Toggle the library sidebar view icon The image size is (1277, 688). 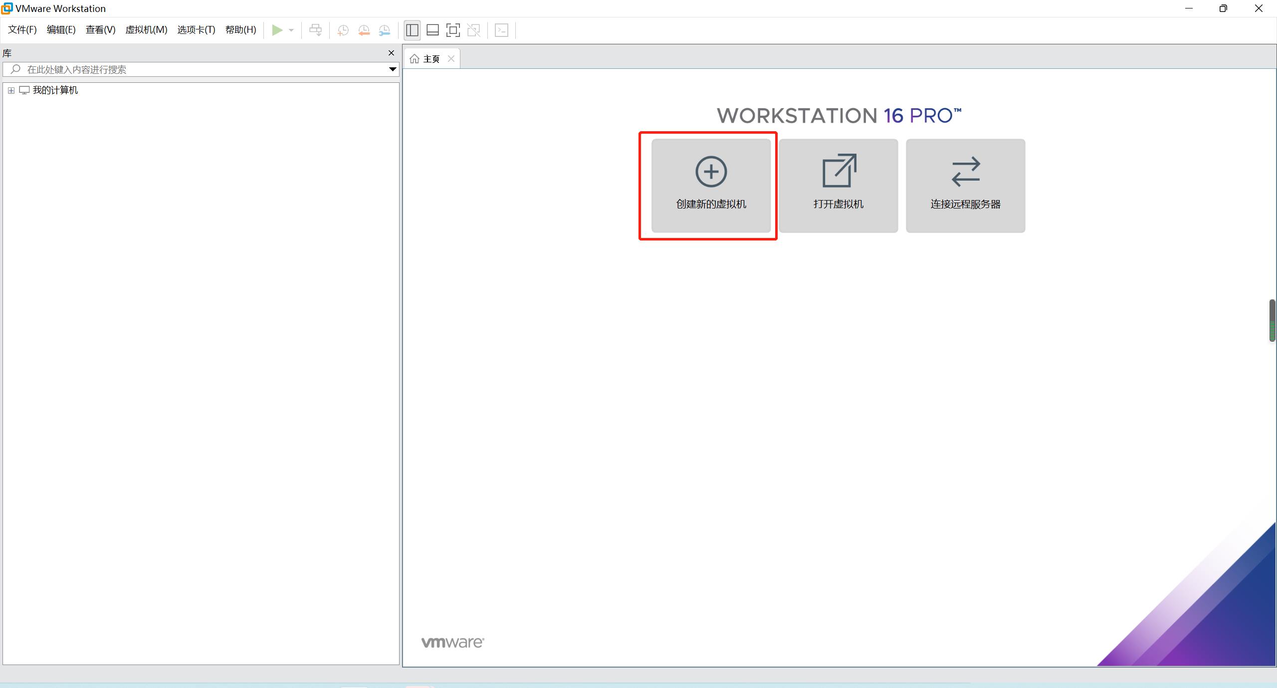[412, 30]
